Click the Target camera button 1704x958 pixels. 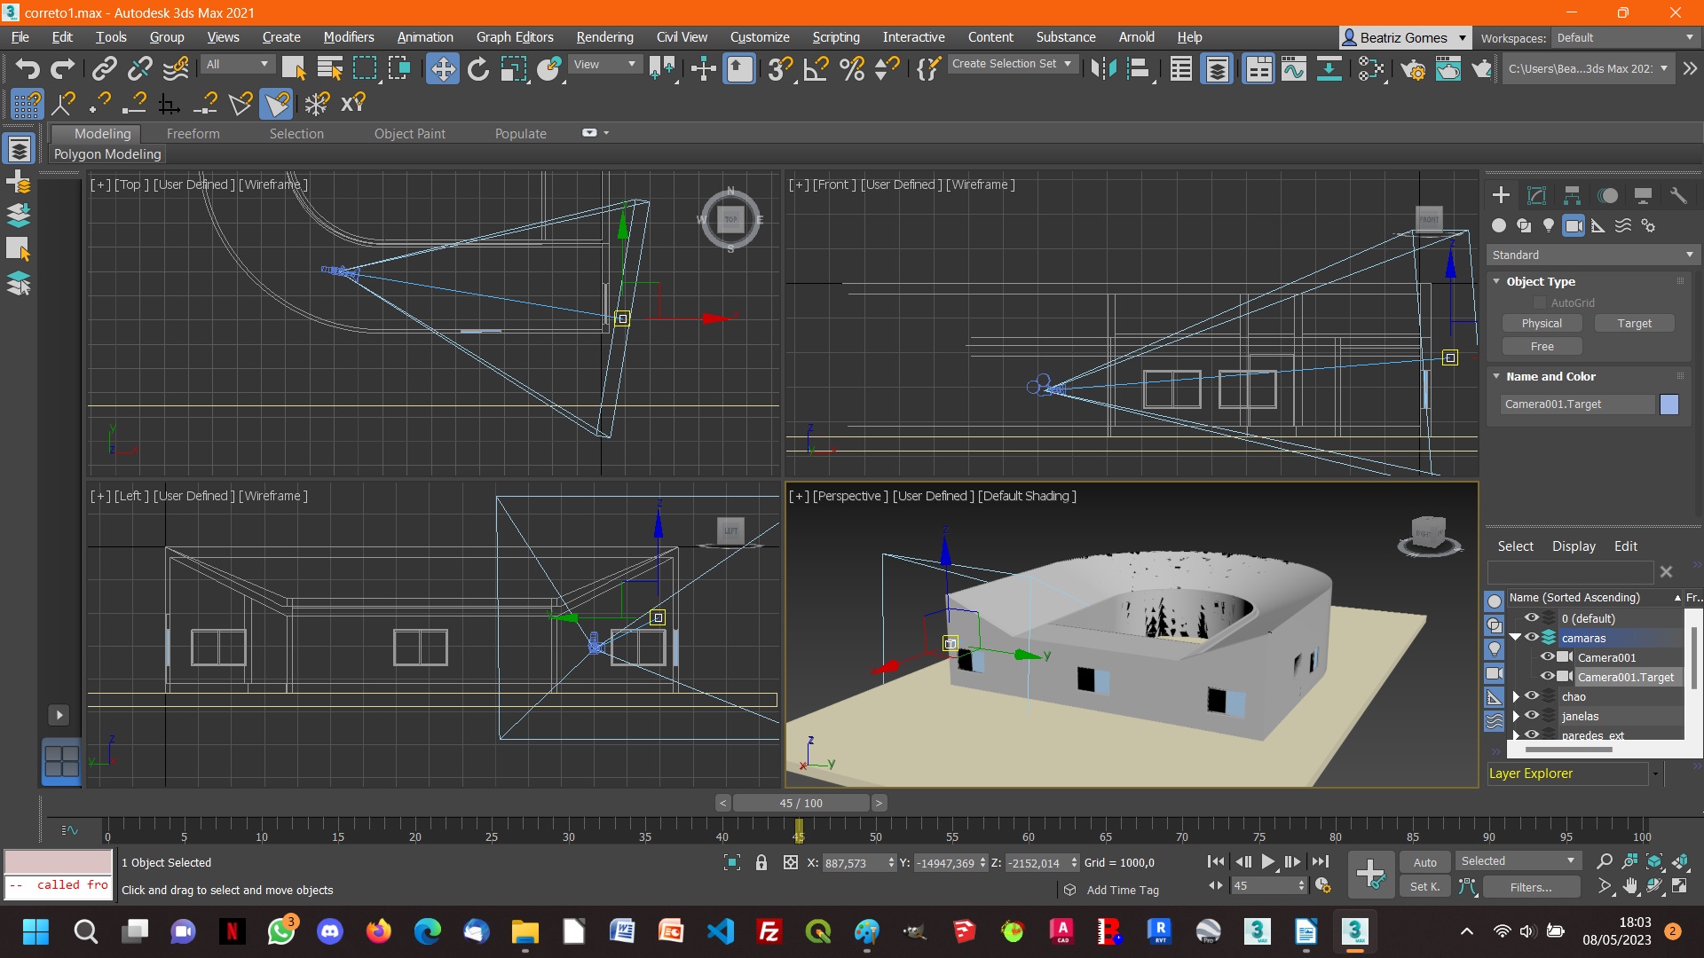(x=1634, y=323)
